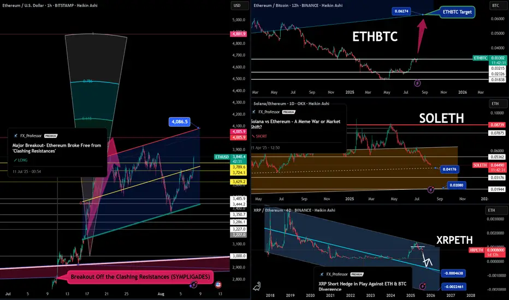
Task: Click the -0.0022461 price callout
Action: pyautogui.click(x=453, y=287)
